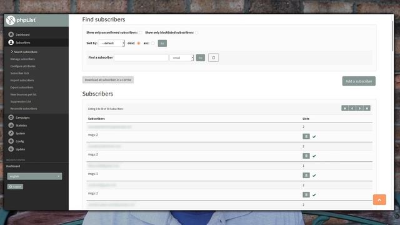Image resolution: width=400 pixels, height=225 pixels.
Task: Open the Config sidebar section
Action: (x=16, y=141)
